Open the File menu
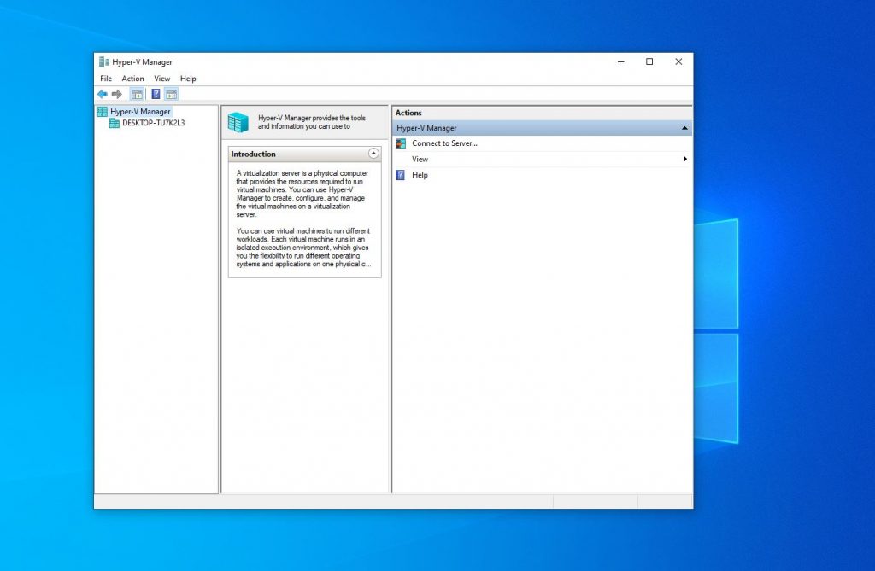Screen dimensions: 875x571 106,79
